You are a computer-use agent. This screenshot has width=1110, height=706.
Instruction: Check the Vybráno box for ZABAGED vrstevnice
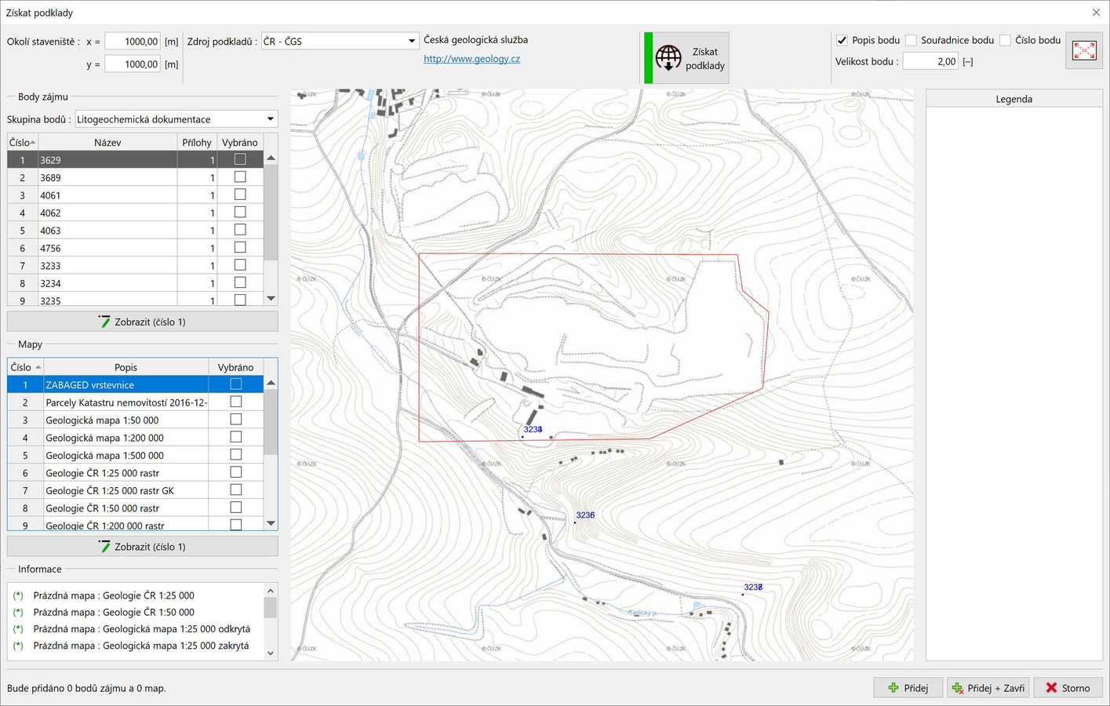[235, 384]
